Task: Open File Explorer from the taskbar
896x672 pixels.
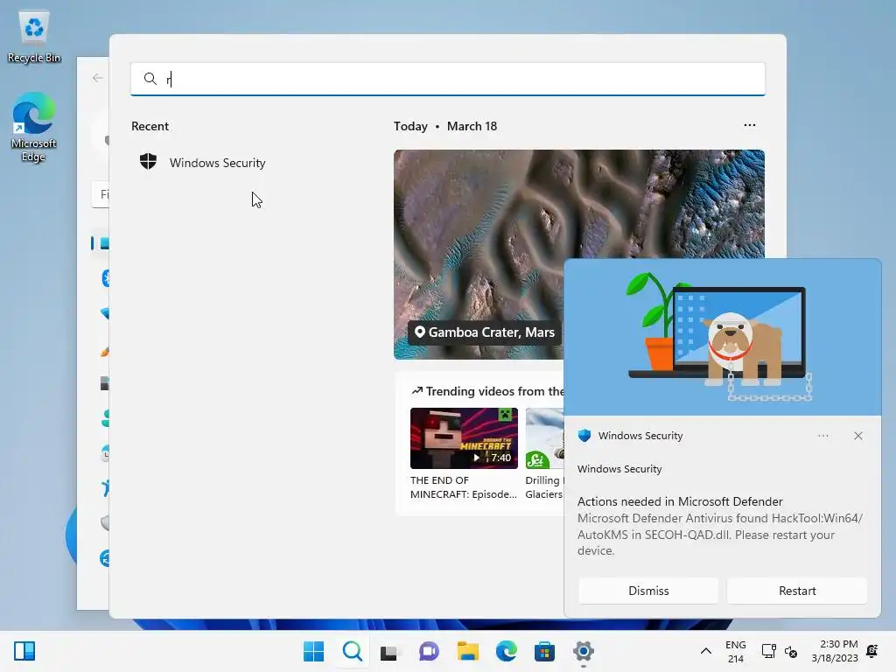Action: 467,651
